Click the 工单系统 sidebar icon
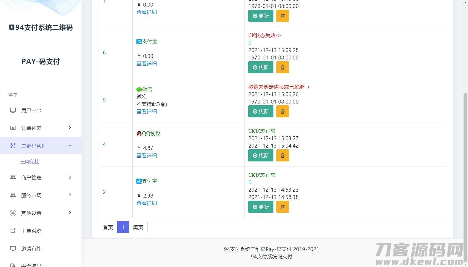Image resolution: width=468 pixels, height=267 pixels. tap(13, 231)
